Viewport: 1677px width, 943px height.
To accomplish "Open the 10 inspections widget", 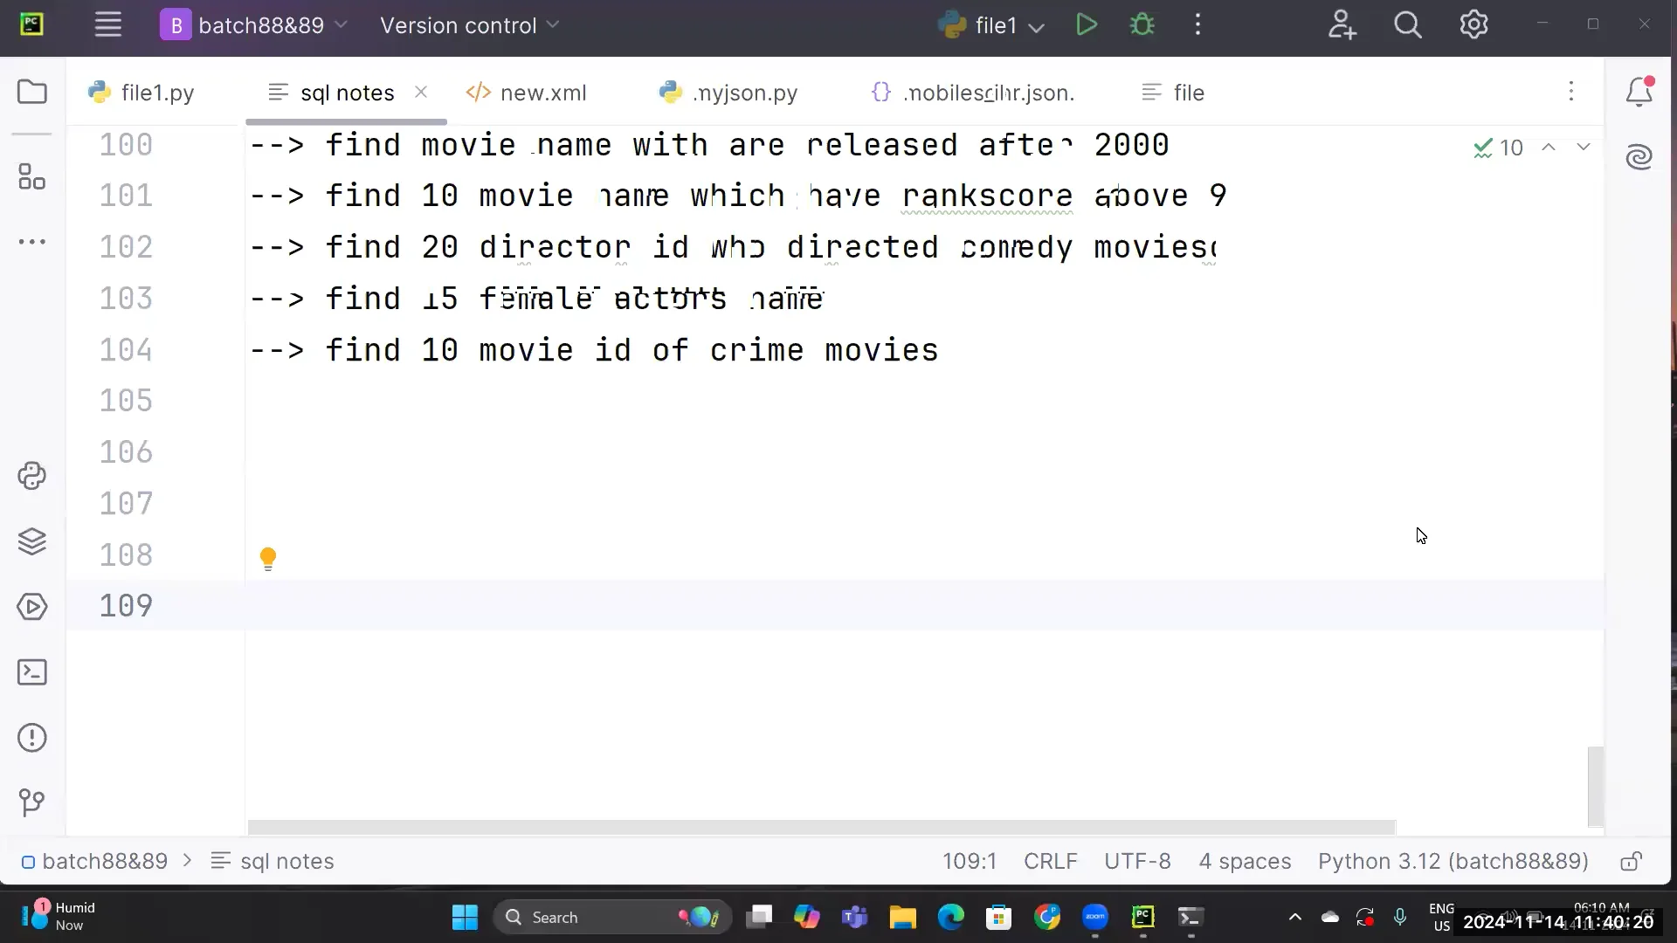I will click(x=1497, y=148).
